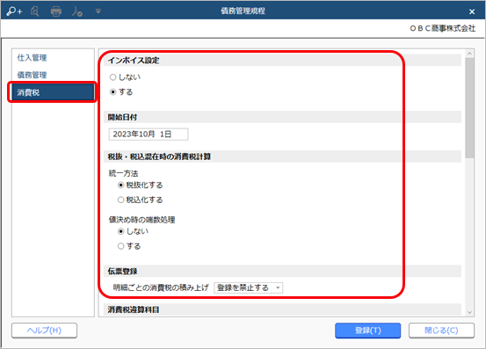Select する under インボイス設定
486x349 pixels.
tap(121, 92)
